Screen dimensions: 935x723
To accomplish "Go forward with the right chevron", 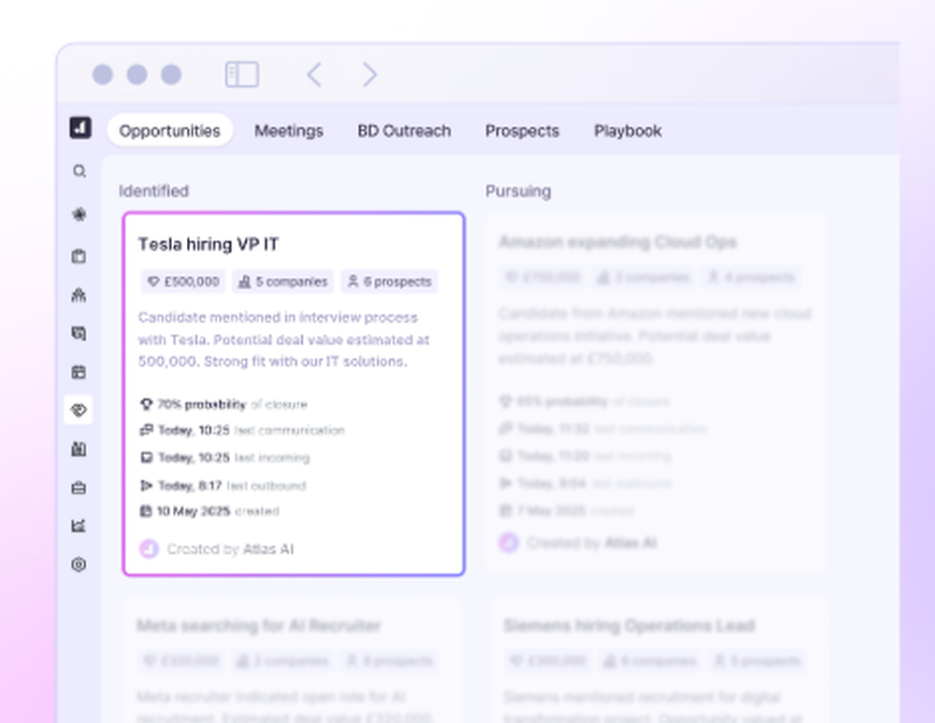I will pyautogui.click(x=369, y=75).
